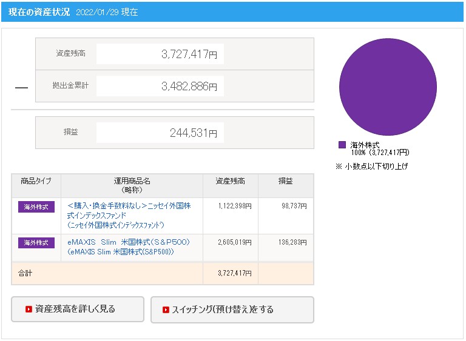The width and height of the screenshot is (466, 341).
Task: Open eMAXIS Slim 米国株式(S&P500) fund link
Action: click(x=129, y=247)
